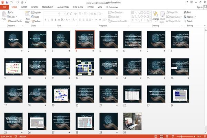Click the Format Painter brush icon

click(9, 21)
